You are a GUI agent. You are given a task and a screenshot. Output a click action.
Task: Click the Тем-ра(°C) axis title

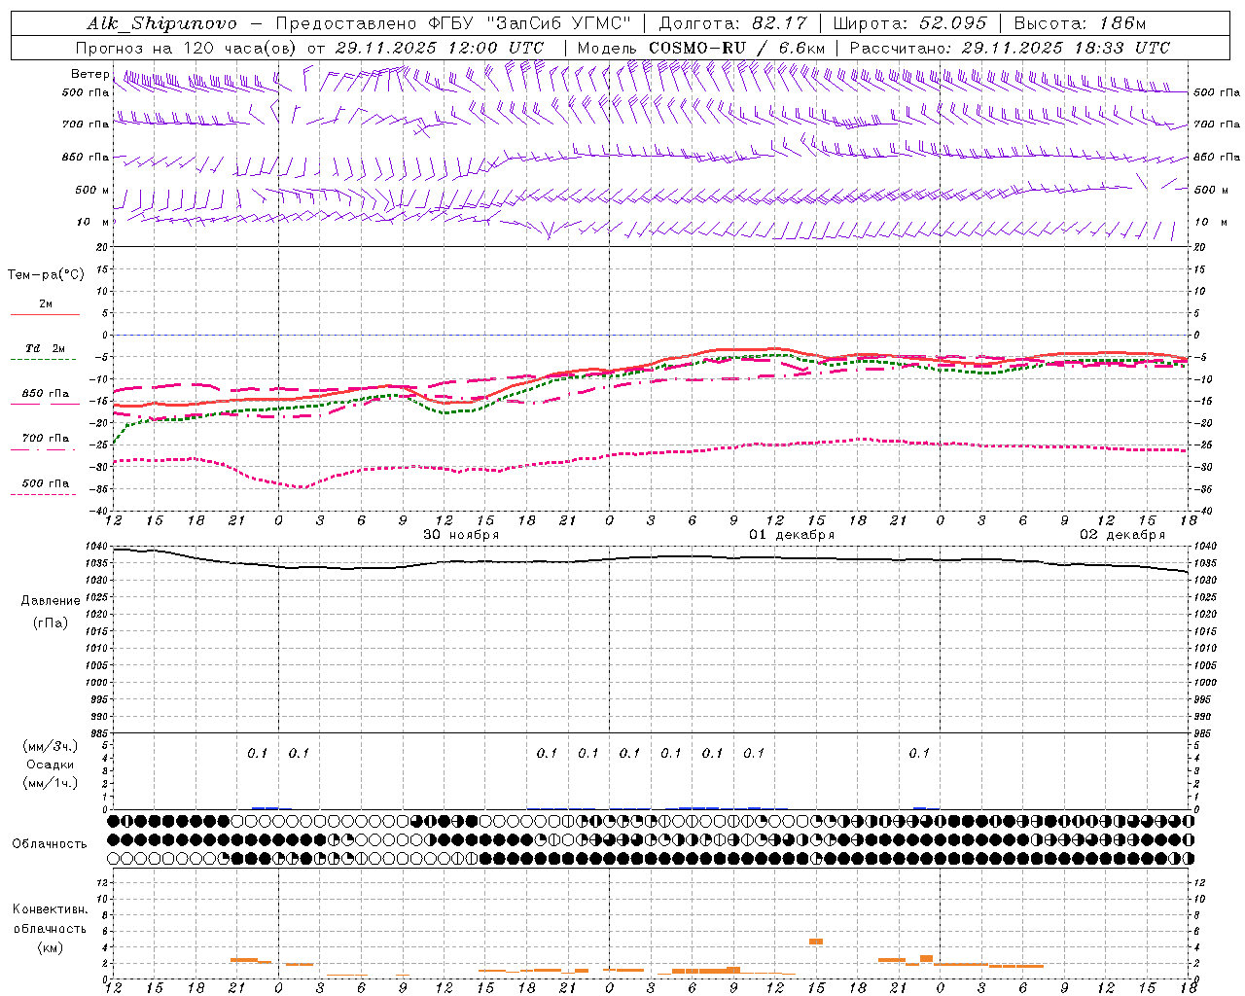point(46,274)
